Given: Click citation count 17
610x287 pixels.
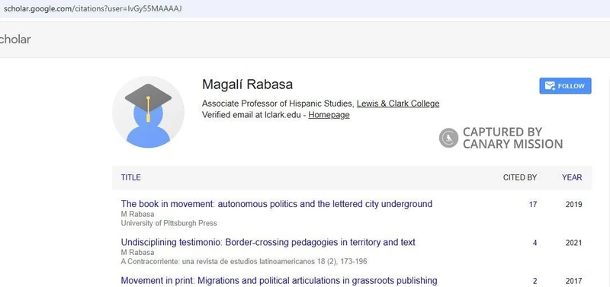Looking at the screenshot, I should [532, 204].
